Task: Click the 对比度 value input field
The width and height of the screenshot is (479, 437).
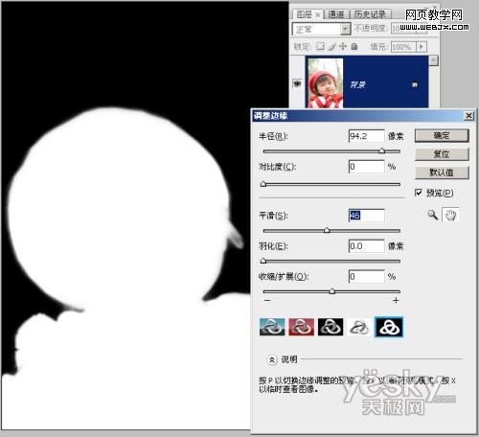Action: (x=367, y=167)
